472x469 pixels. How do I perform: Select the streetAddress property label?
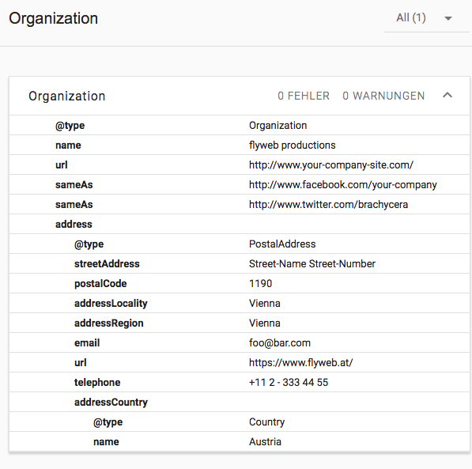pos(107,264)
